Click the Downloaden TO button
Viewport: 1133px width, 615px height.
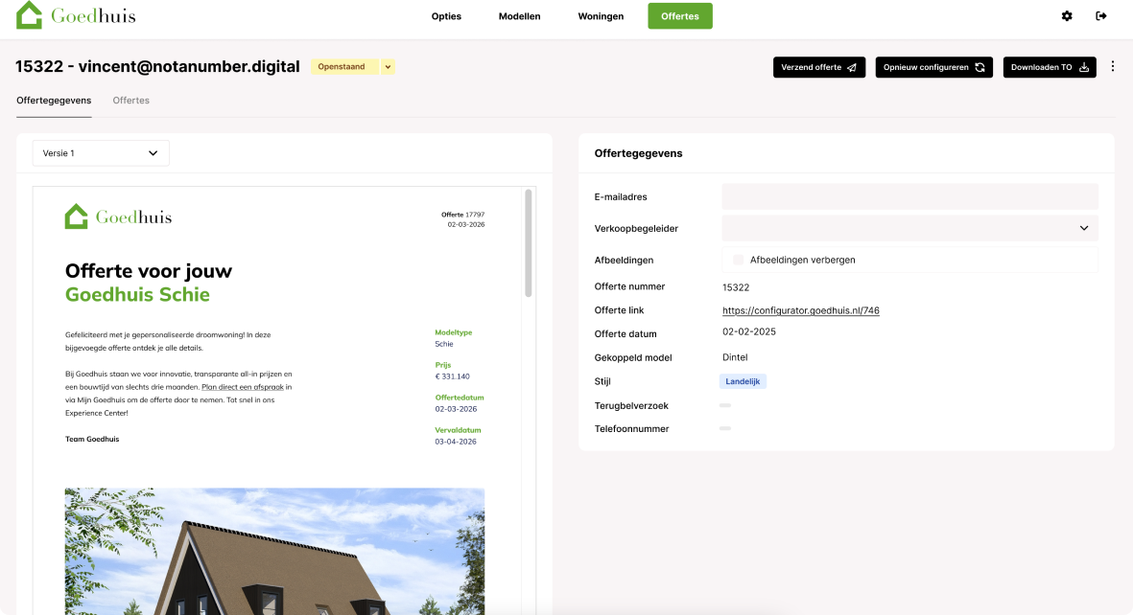1050,67
